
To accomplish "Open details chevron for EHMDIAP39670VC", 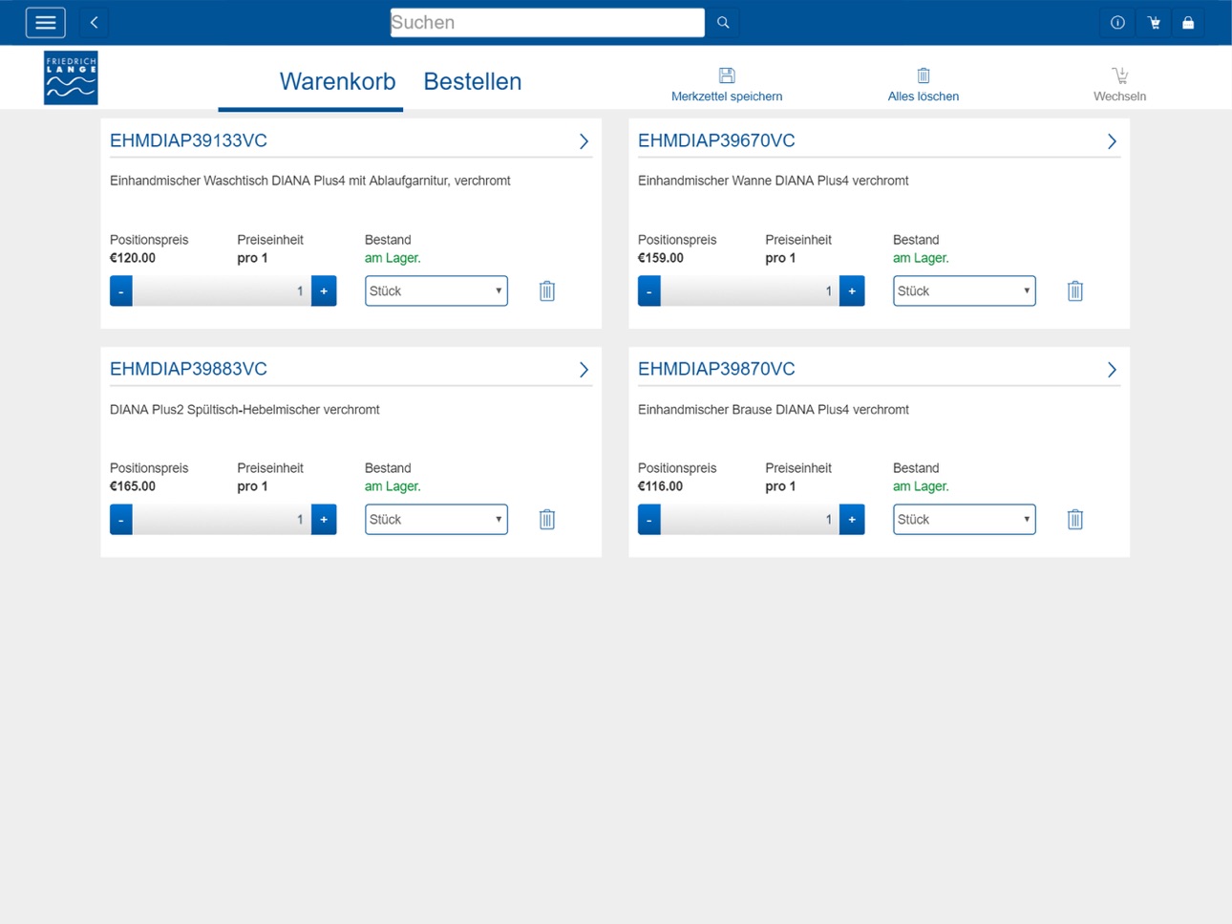I will [x=1112, y=141].
